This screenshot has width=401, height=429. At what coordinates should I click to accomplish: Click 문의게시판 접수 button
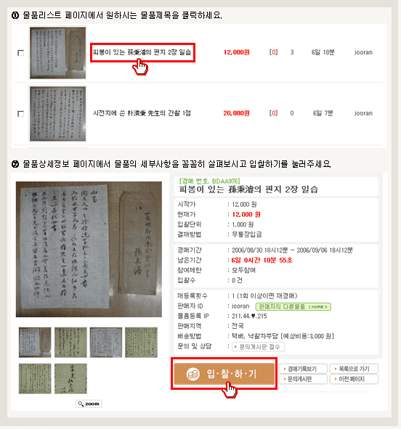coord(258,347)
